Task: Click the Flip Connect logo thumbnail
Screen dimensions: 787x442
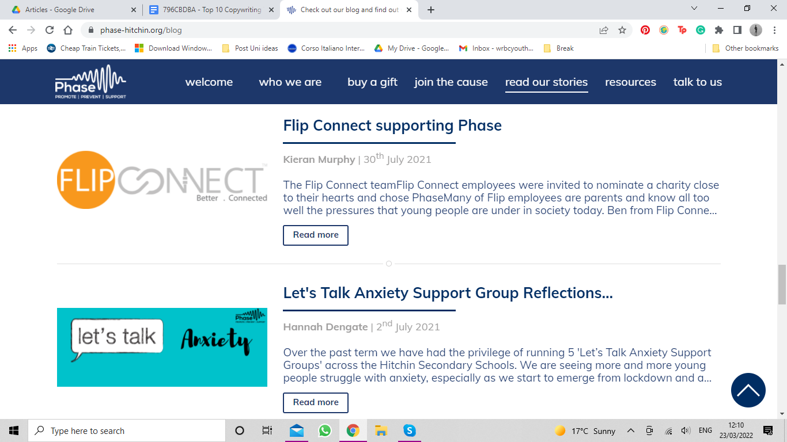Action: click(162, 180)
